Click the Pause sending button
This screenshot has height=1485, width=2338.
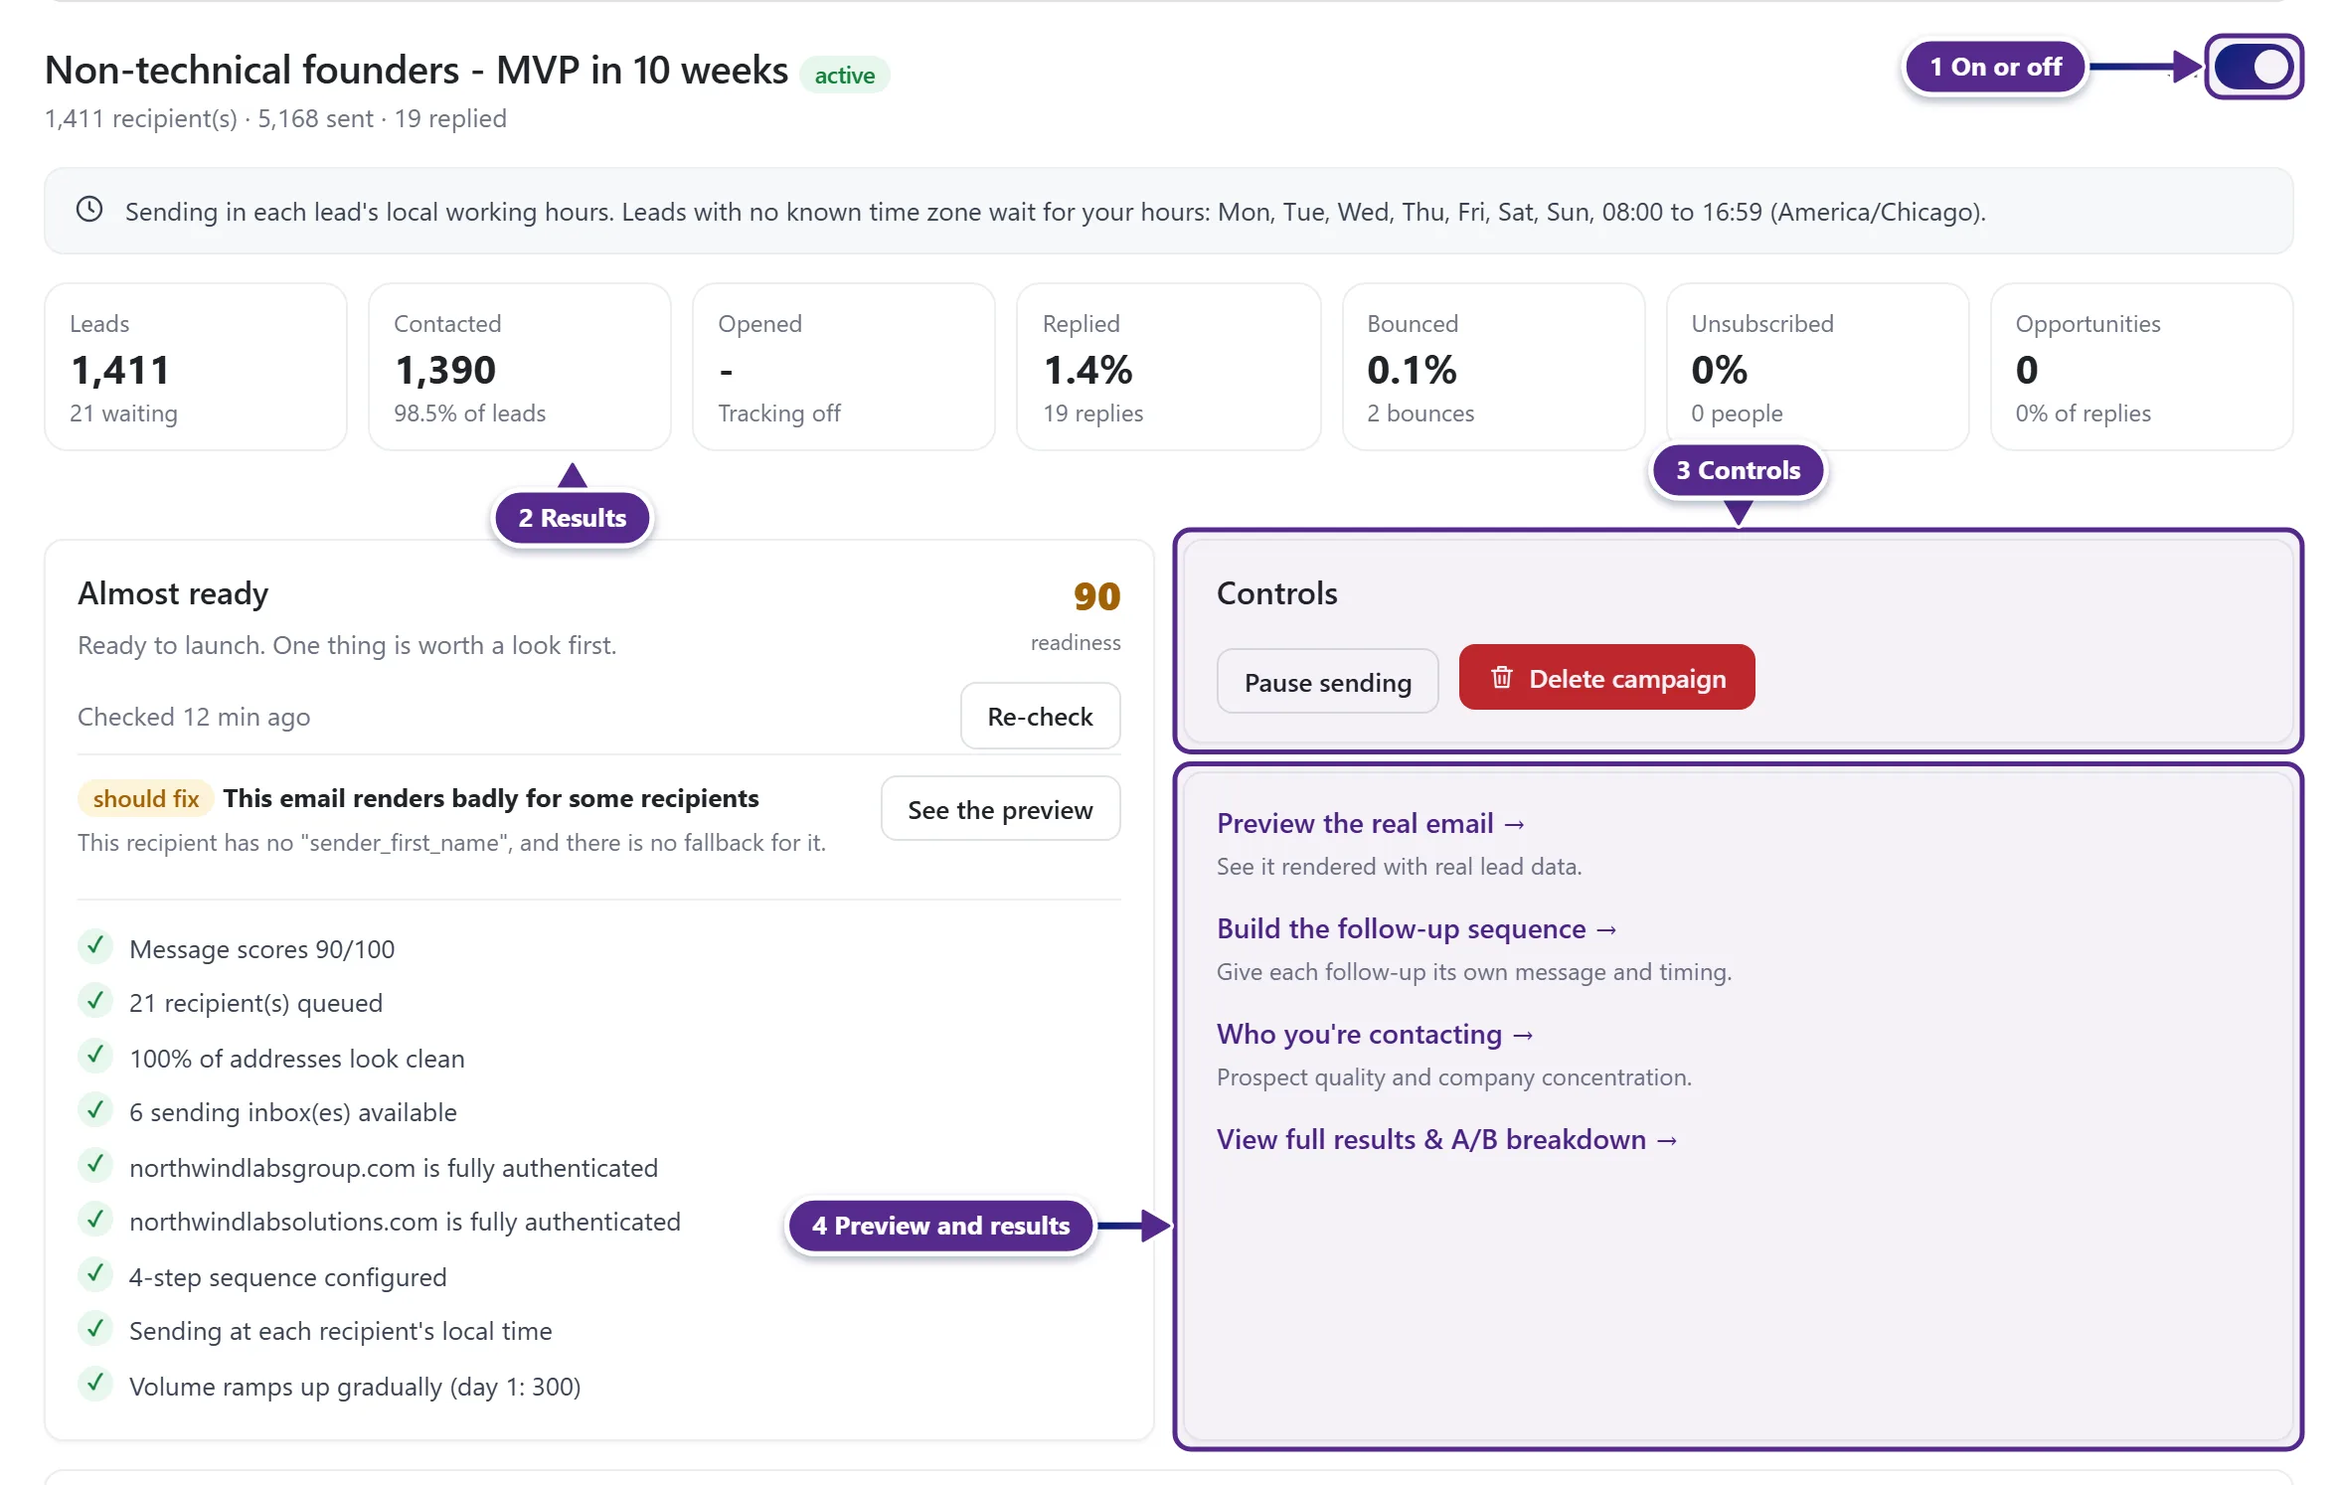point(1327,682)
